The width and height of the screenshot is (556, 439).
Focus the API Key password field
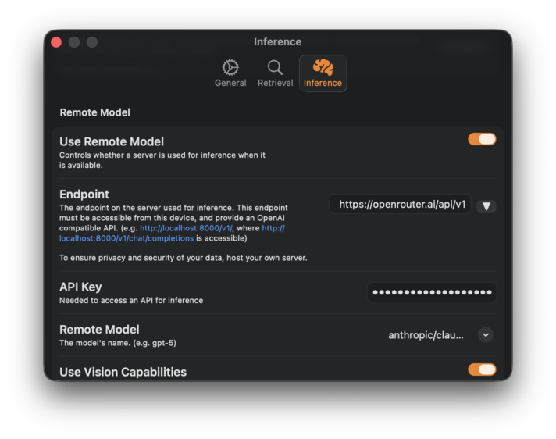pyautogui.click(x=431, y=292)
